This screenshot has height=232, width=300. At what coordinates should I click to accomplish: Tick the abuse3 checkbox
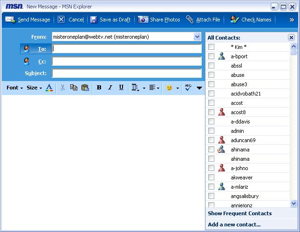[211, 84]
